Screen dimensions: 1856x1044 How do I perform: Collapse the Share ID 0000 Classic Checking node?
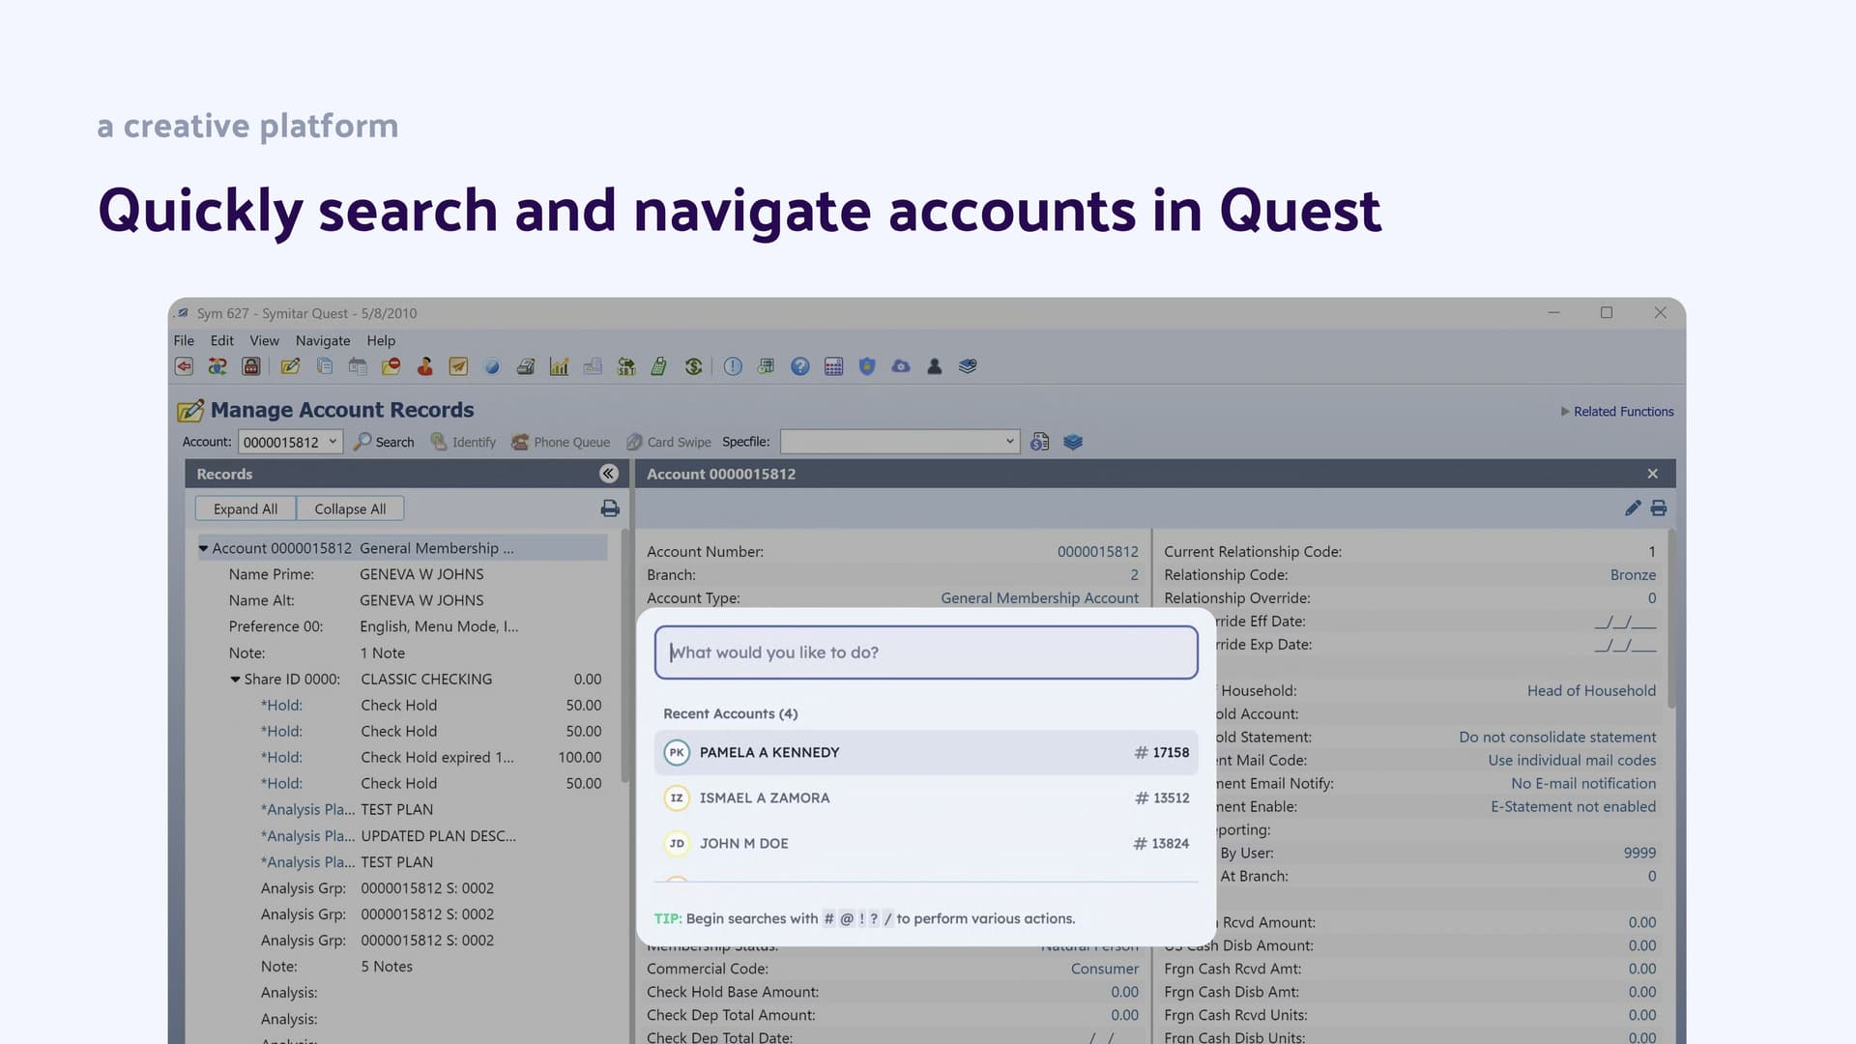[236, 679]
